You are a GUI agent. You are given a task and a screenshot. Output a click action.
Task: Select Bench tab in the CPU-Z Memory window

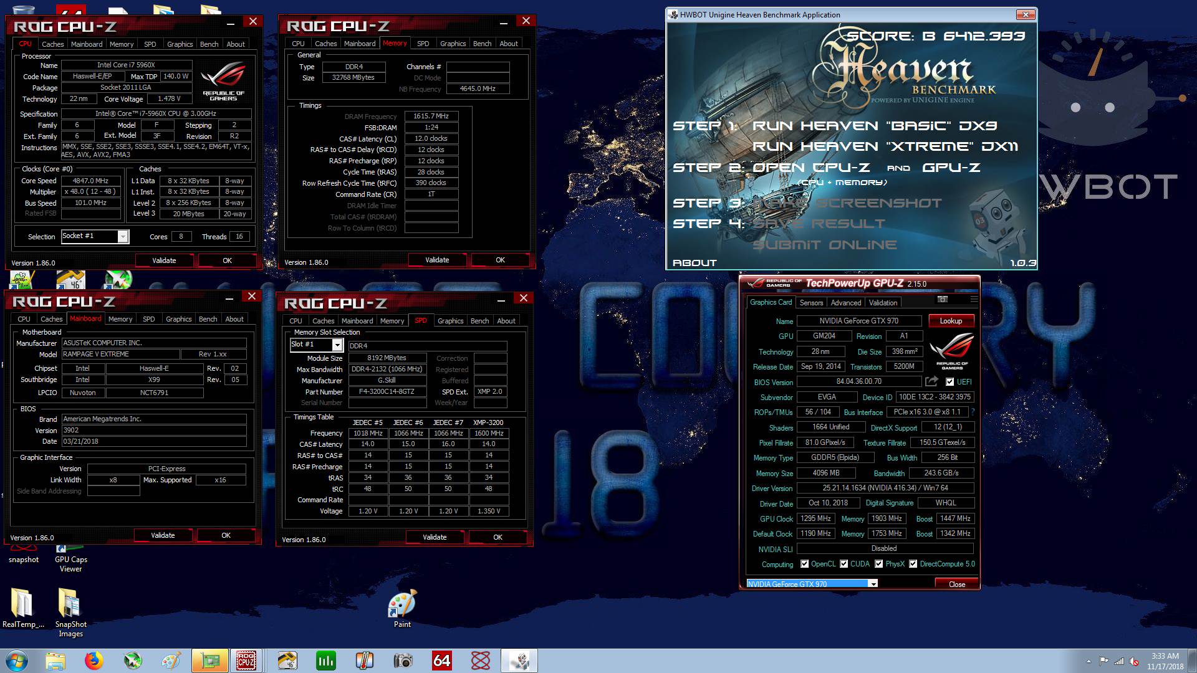pos(482,44)
